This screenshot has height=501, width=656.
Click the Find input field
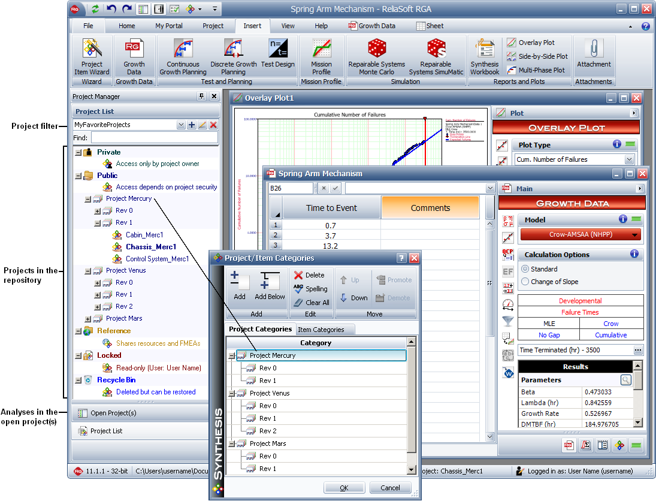pyautogui.click(x=155, y=138)
